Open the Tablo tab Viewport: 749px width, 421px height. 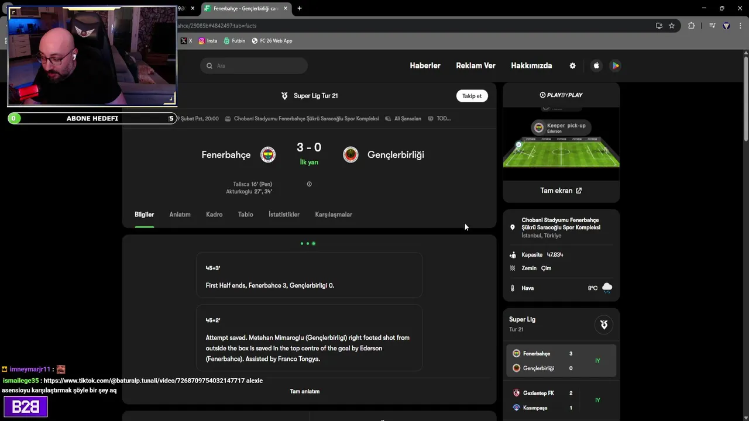(x=245, y=215)
